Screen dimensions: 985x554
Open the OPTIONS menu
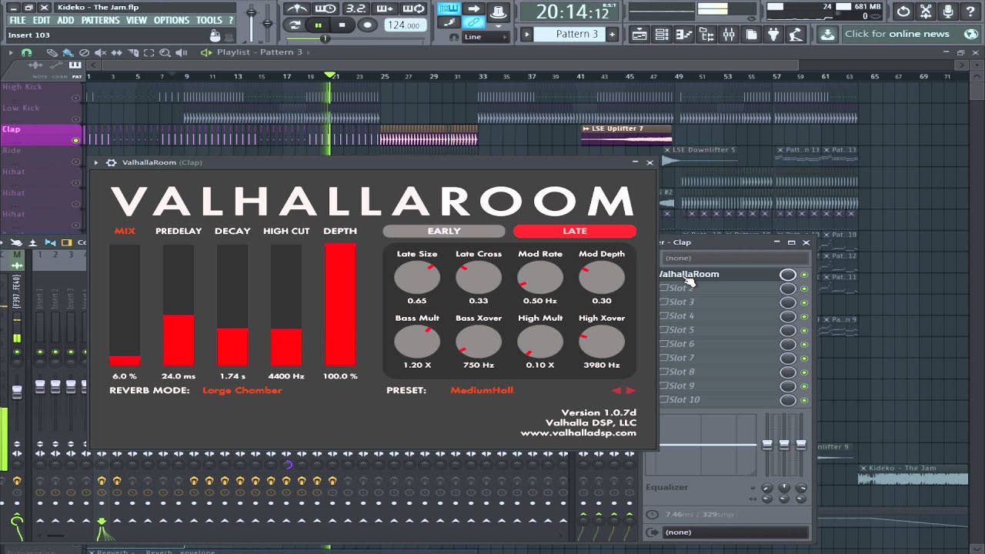(x=172, y=20)
